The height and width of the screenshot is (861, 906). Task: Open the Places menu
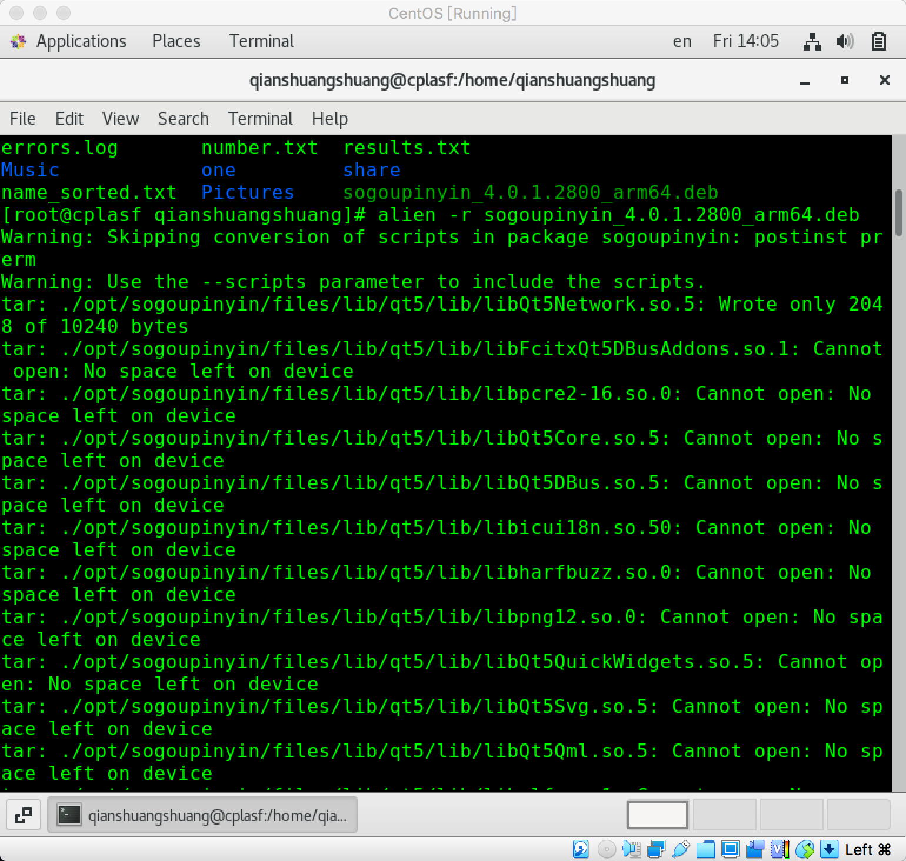176,41
